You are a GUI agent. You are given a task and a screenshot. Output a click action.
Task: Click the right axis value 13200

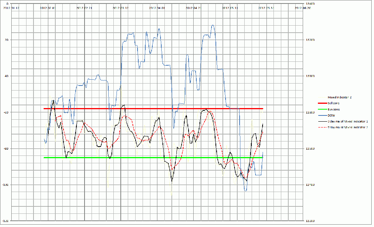(x=310, y=40)
